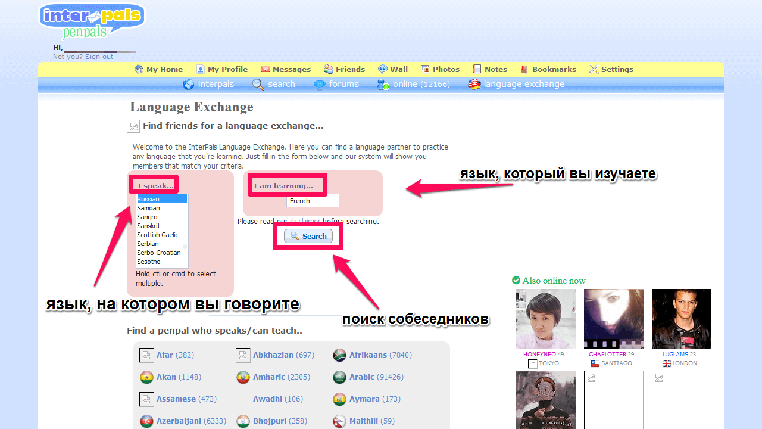
Task: Open the Friends menu item
Action: (x=344, y=69)
